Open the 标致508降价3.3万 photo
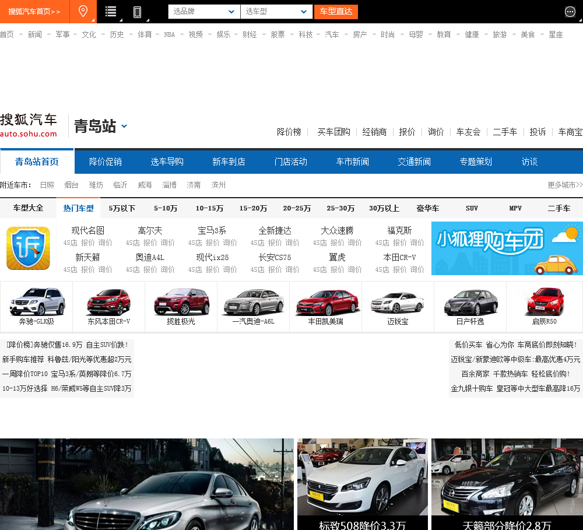 point(362,484)
